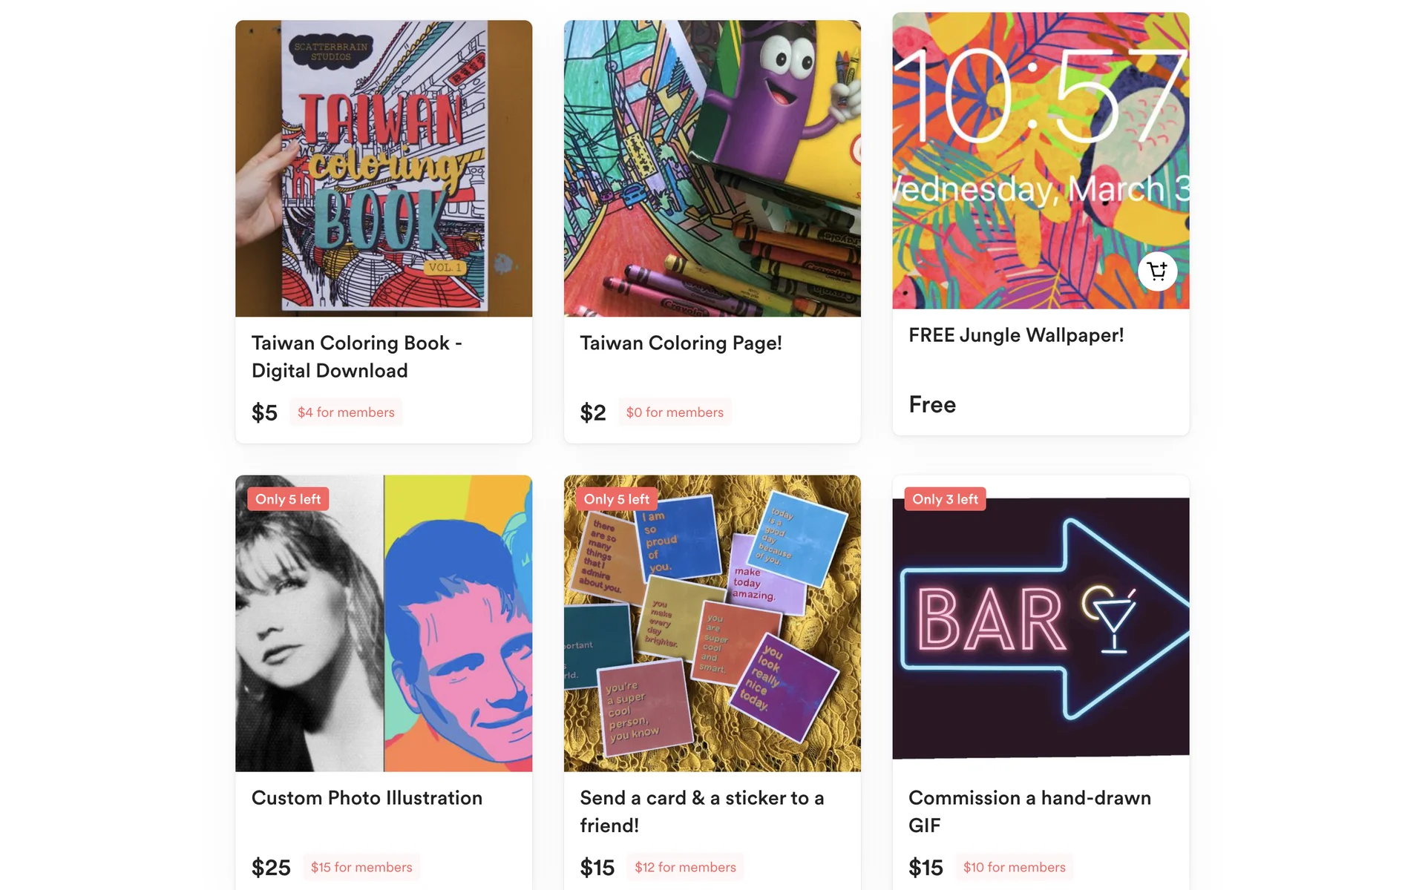Open the Taiwan Coloring Page crayon photo

712,168
